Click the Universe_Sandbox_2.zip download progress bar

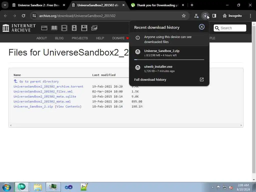tap(169, 59)
